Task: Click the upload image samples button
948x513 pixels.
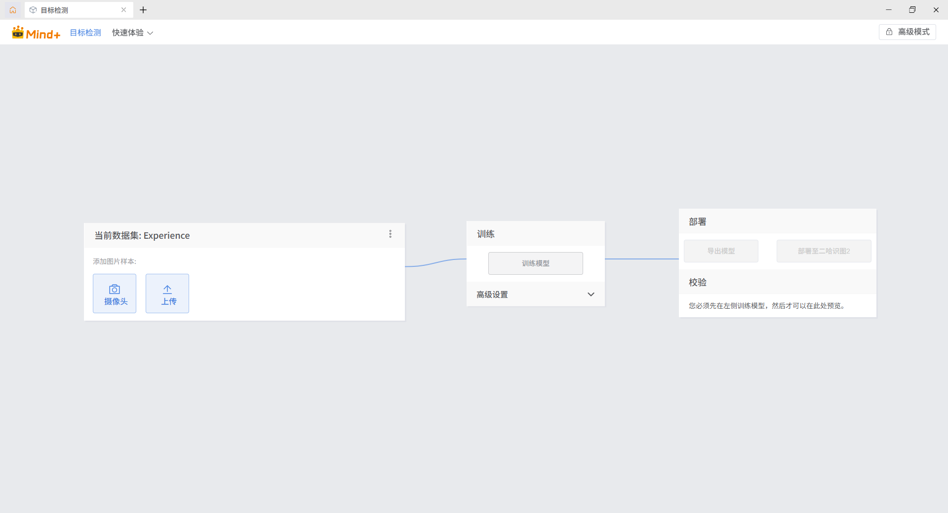Action: 167,293
